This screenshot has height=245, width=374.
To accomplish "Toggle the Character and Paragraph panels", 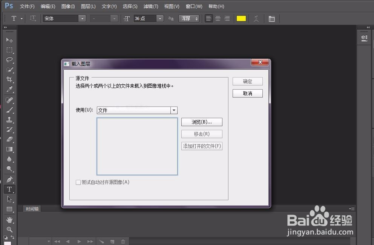I will tap(272, 18).
